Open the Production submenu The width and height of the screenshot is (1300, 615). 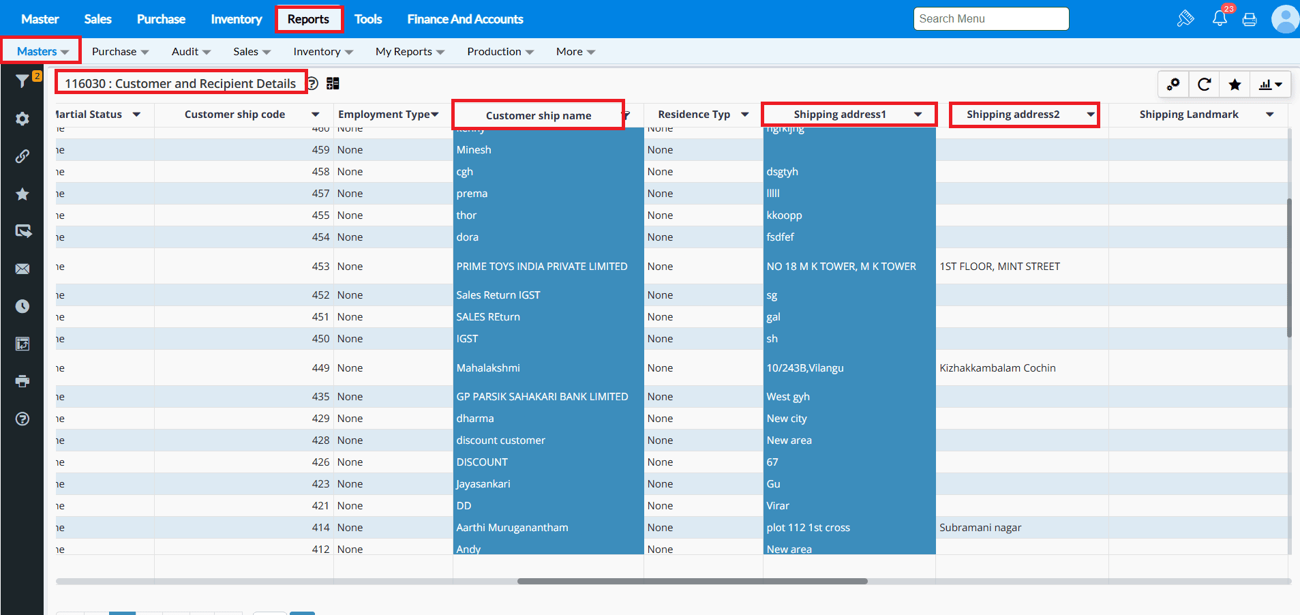click(500, 52)
